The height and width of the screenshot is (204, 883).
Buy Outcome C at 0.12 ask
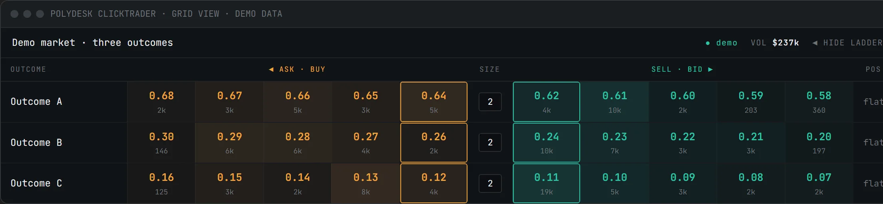(434, 183)
